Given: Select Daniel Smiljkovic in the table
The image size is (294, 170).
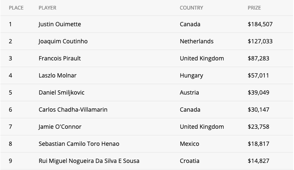Looking at the screenshot, I should click(61, 92).
